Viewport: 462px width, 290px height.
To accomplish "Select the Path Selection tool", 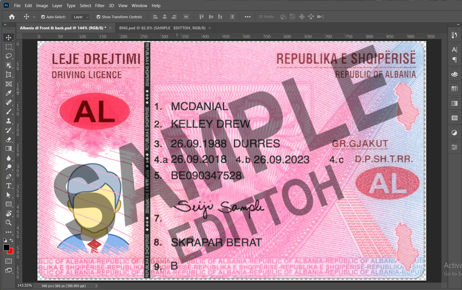I will pos(9,195).
